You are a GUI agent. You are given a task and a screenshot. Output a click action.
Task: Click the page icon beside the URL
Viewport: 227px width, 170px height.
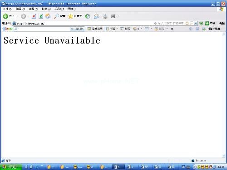coord(14,23)
